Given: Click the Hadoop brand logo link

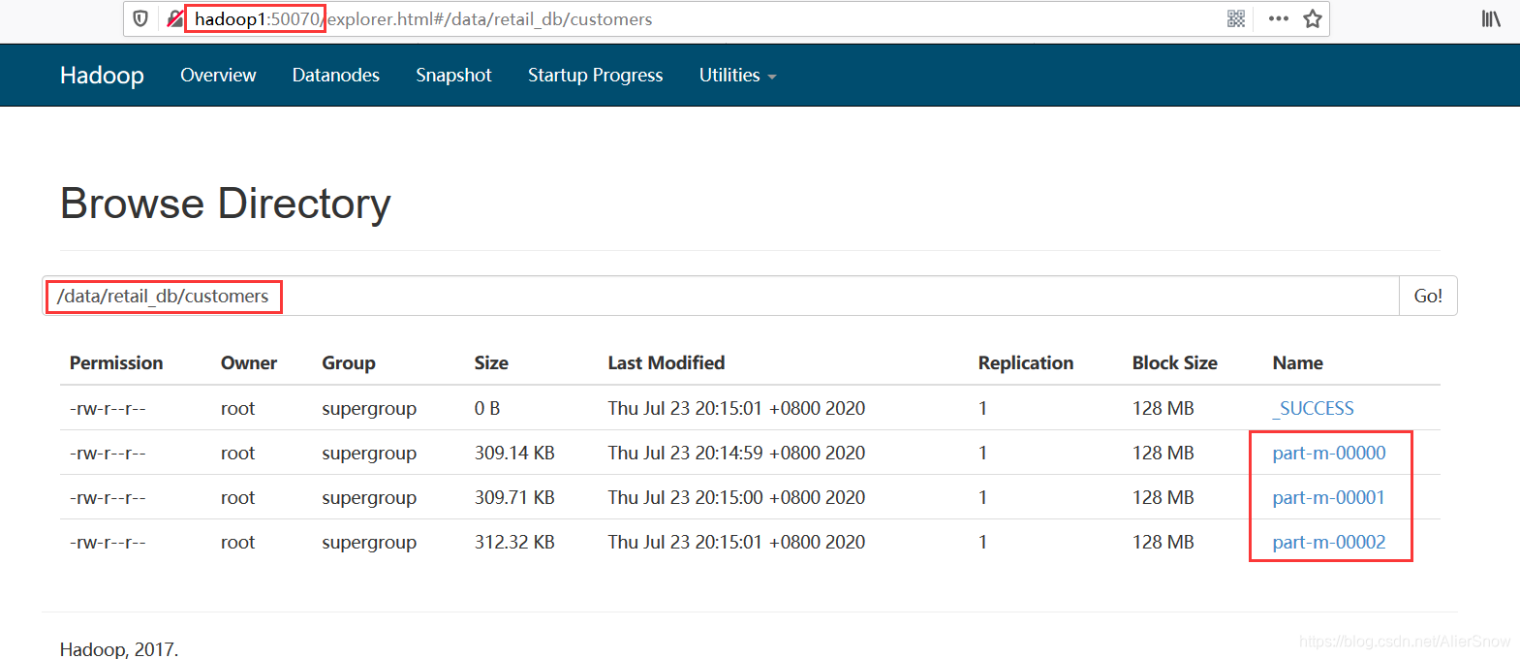Looking at the screenshot, I should pyautogui.click(x=102, y=75).
